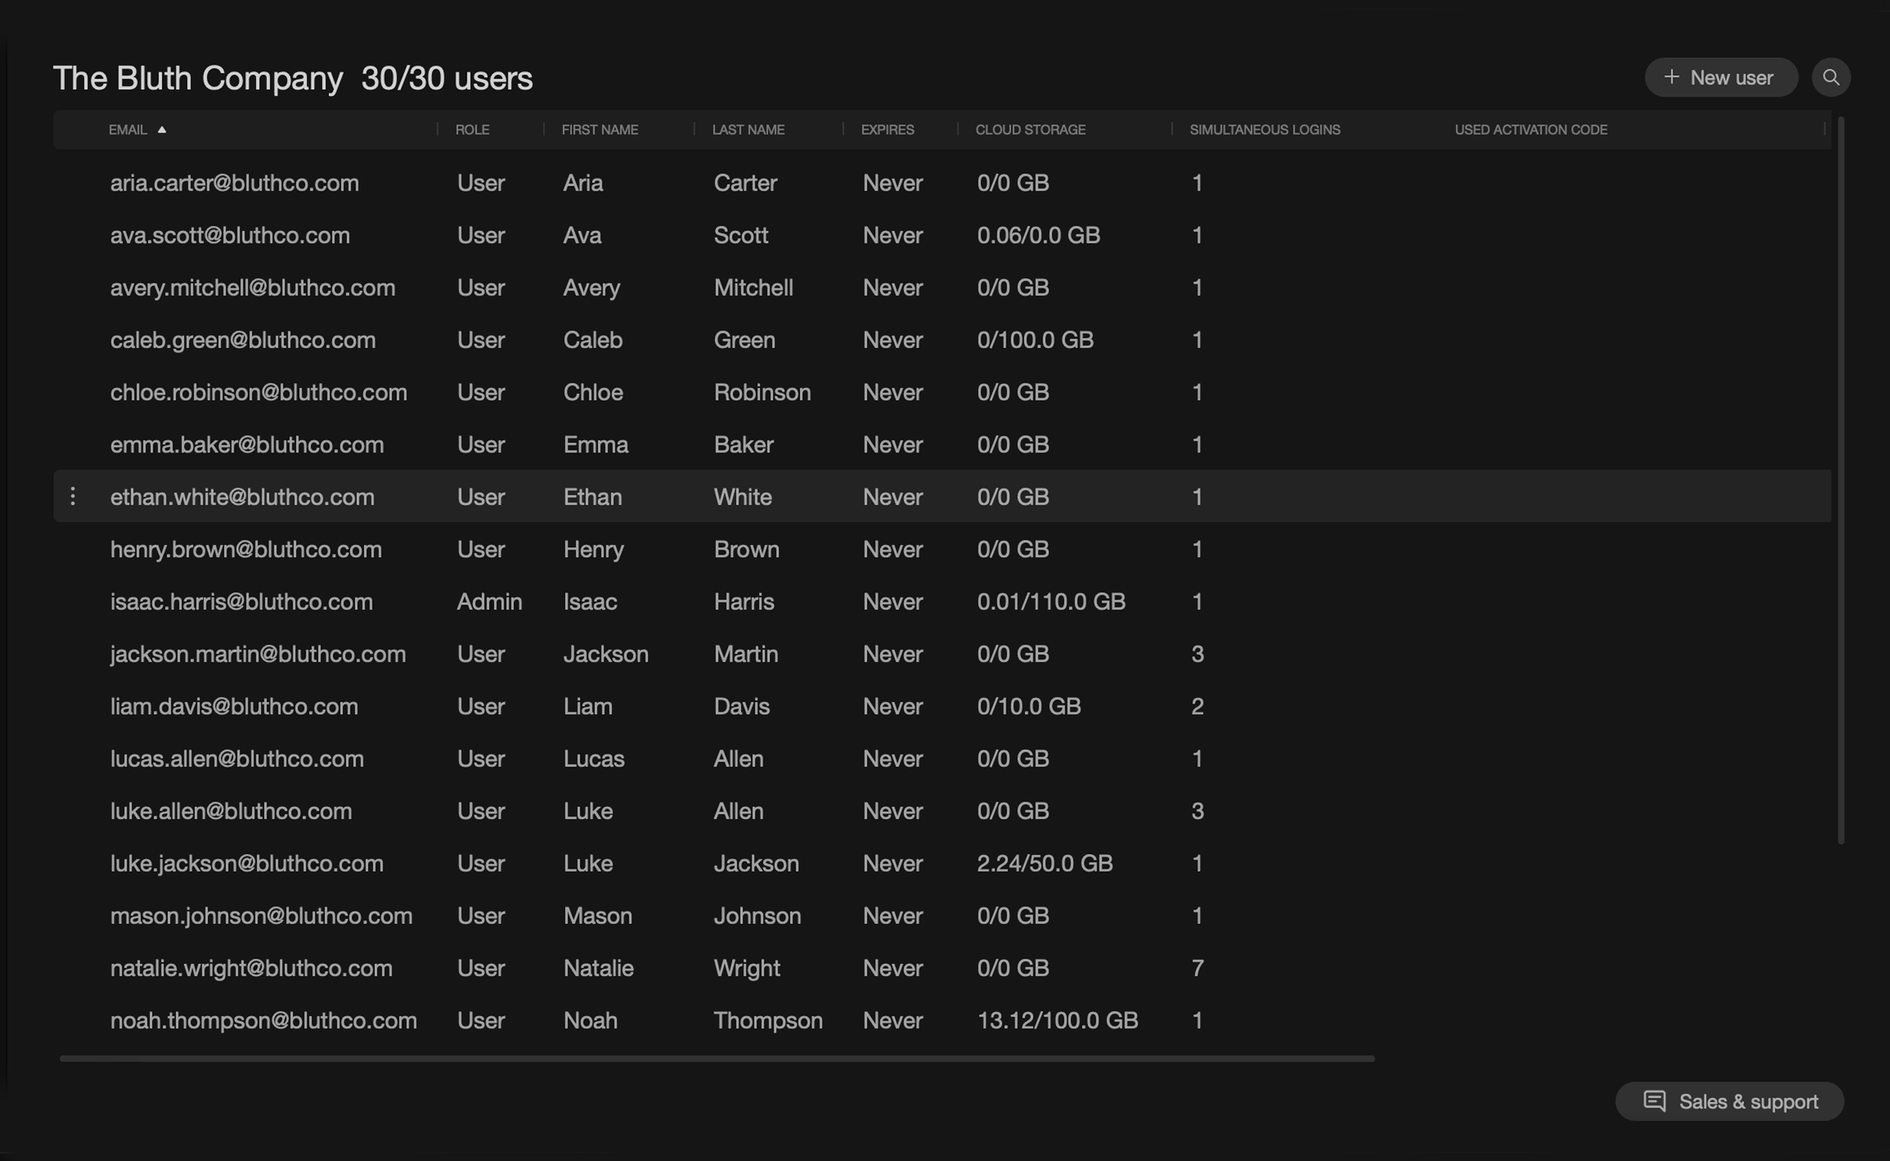Select isaac.harris@bluthco.com email
Screen dimensions: 1890x1161
tap(241, 602)
